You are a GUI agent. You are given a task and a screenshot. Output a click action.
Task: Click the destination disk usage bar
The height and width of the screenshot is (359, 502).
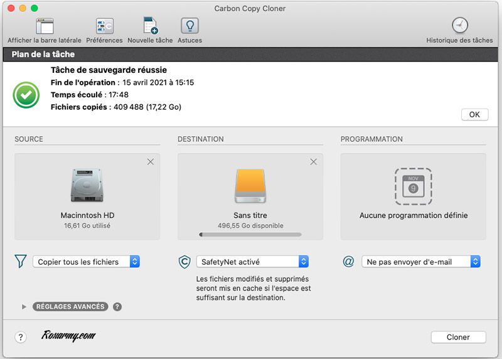coord(250,235)
